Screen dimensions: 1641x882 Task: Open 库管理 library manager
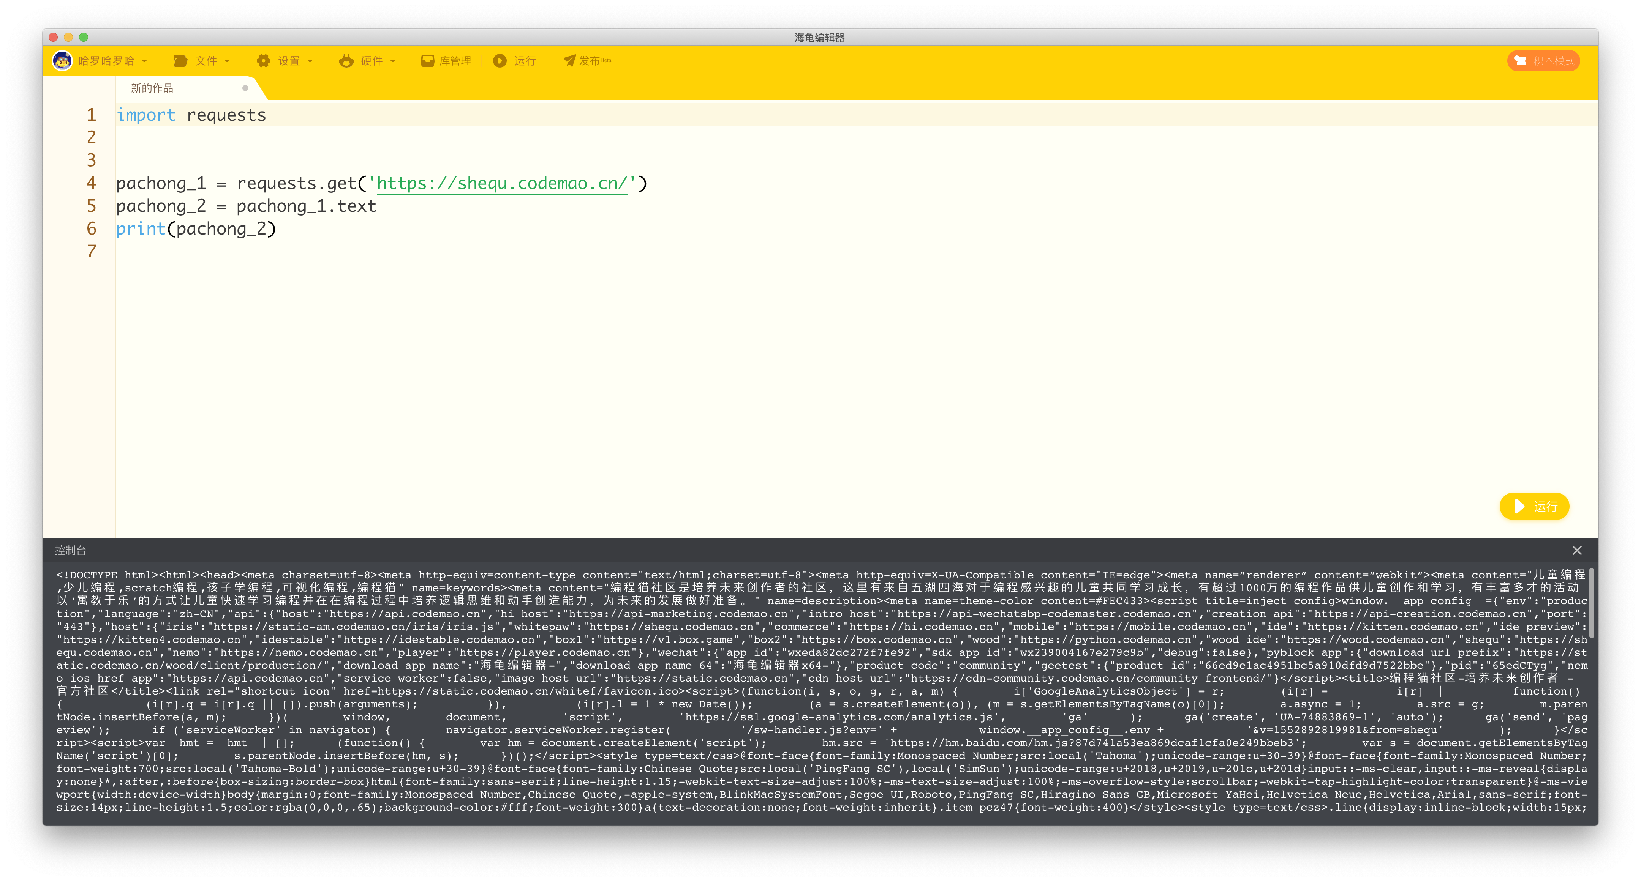click(x=446, y=61)
